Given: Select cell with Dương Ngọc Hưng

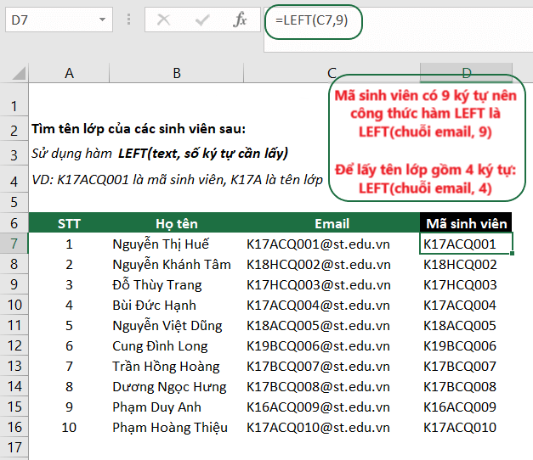Looking at the screenshot, I should point(177,386).
